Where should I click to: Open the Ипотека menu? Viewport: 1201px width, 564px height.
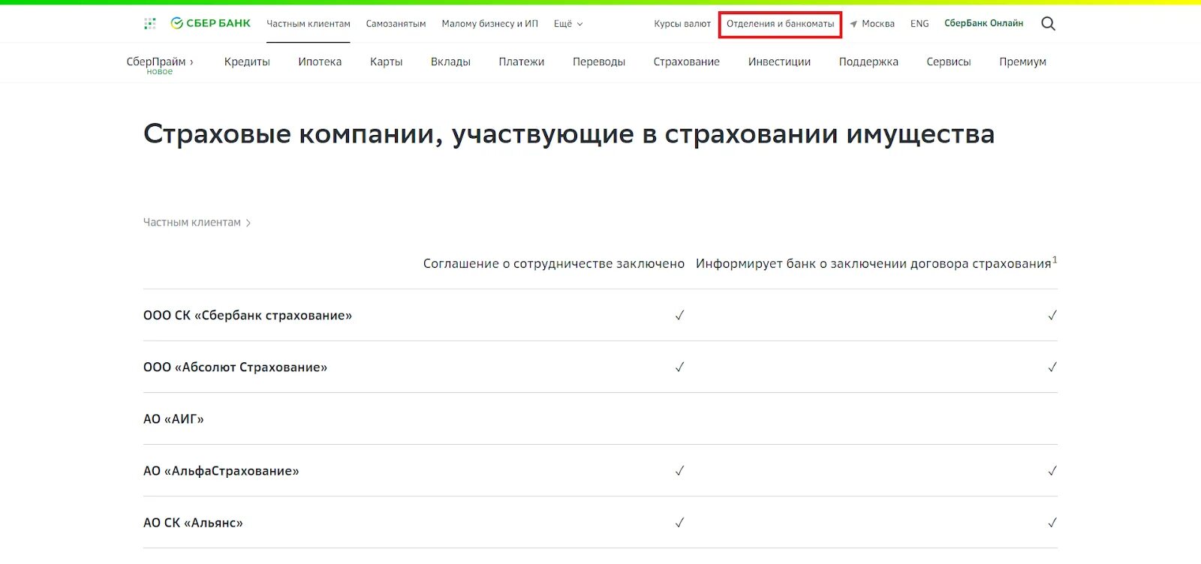320,62
